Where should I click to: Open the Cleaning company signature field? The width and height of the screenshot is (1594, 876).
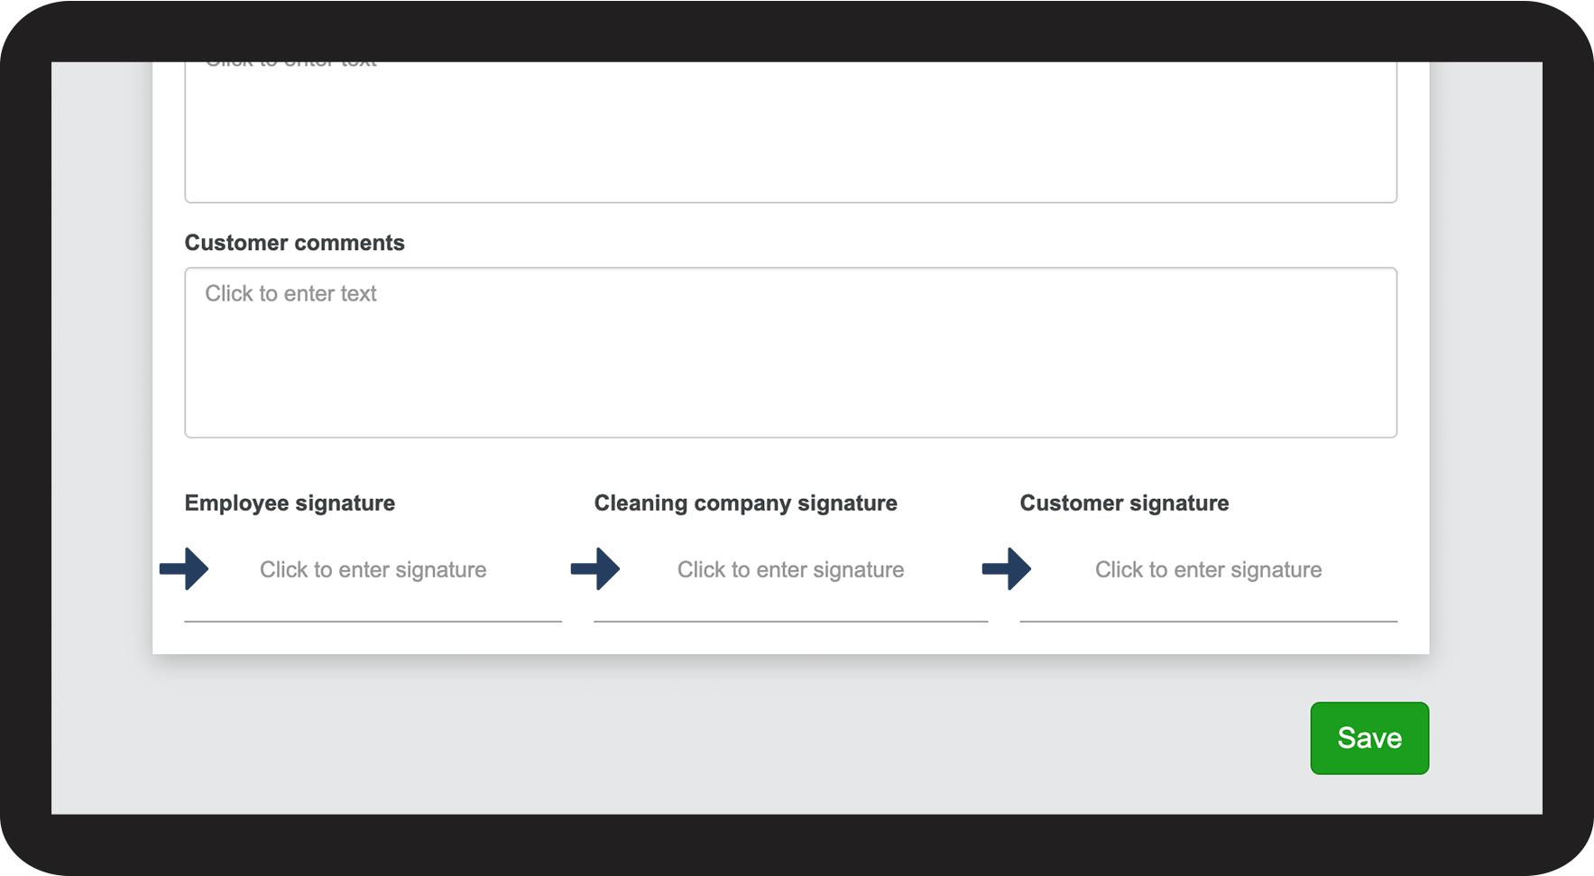tap(790, 570)
